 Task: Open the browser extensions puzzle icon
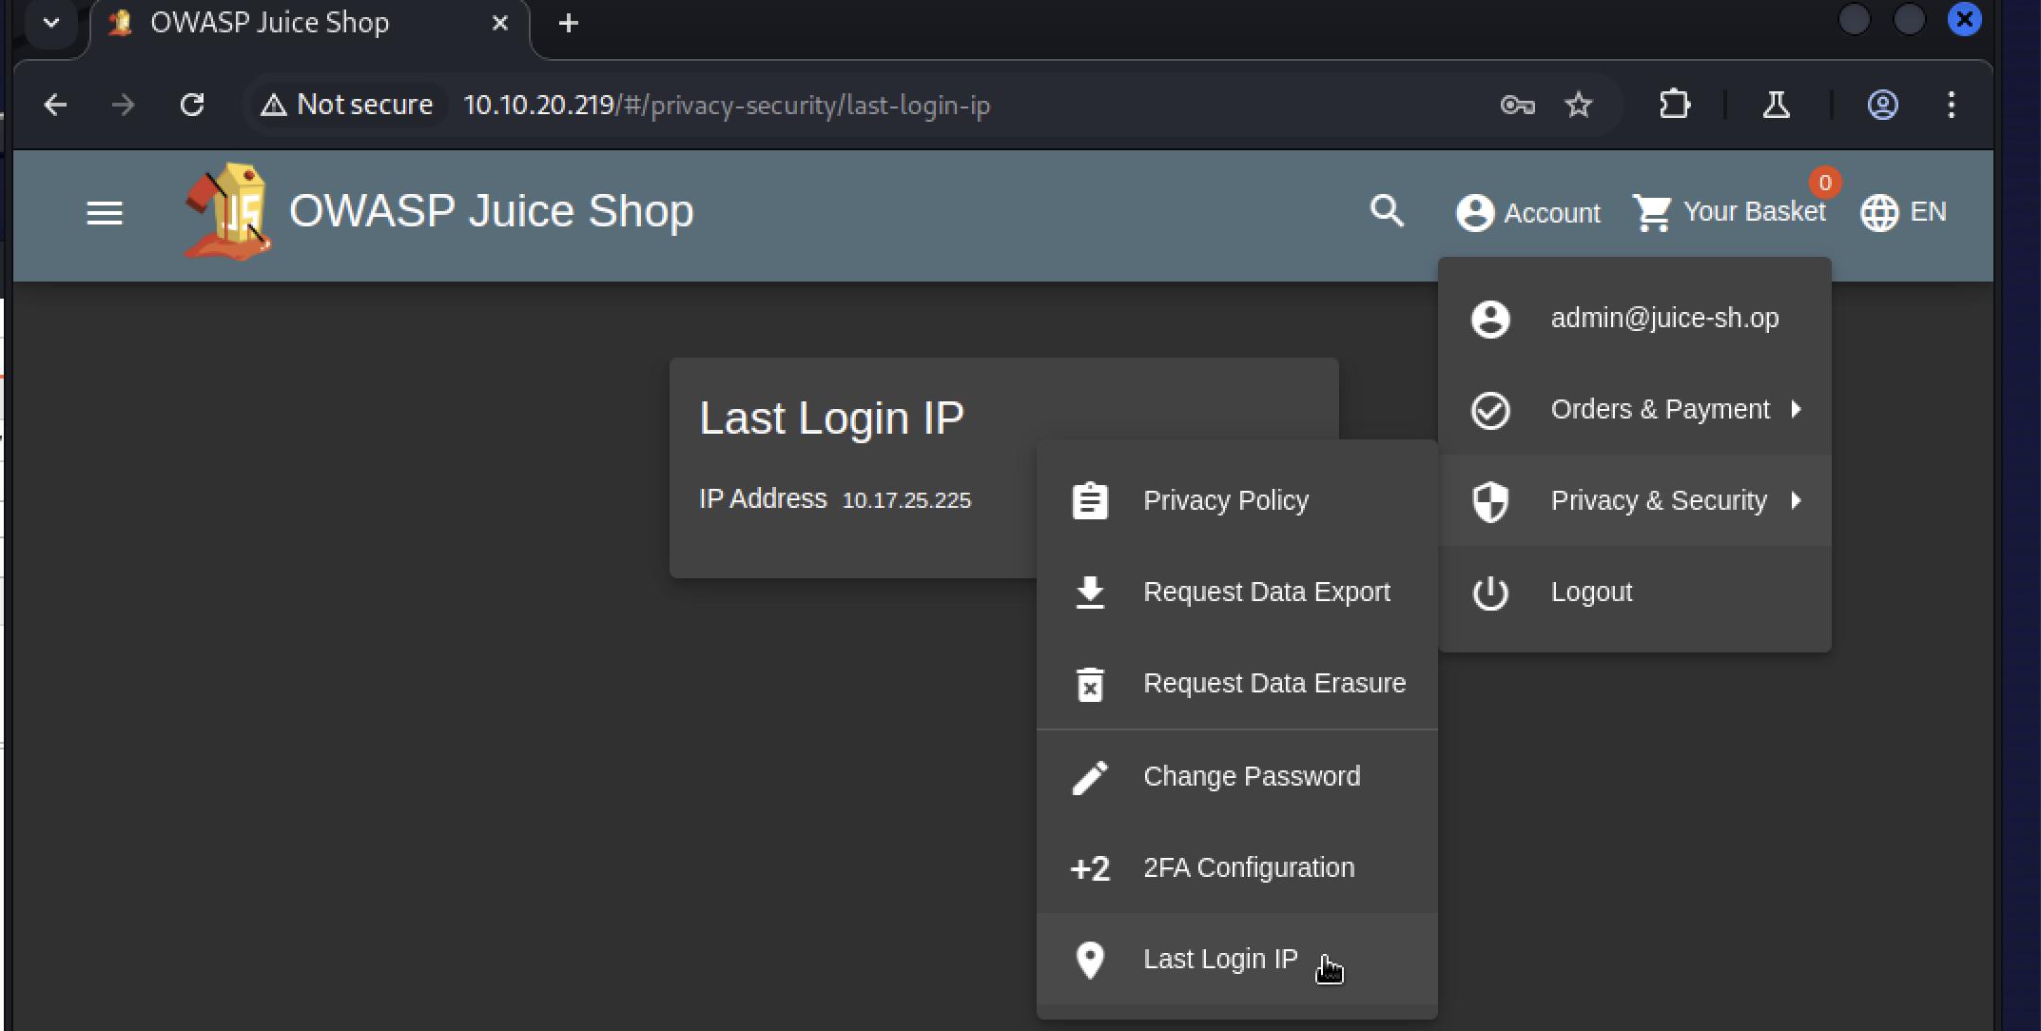[x=1674, y=105]
